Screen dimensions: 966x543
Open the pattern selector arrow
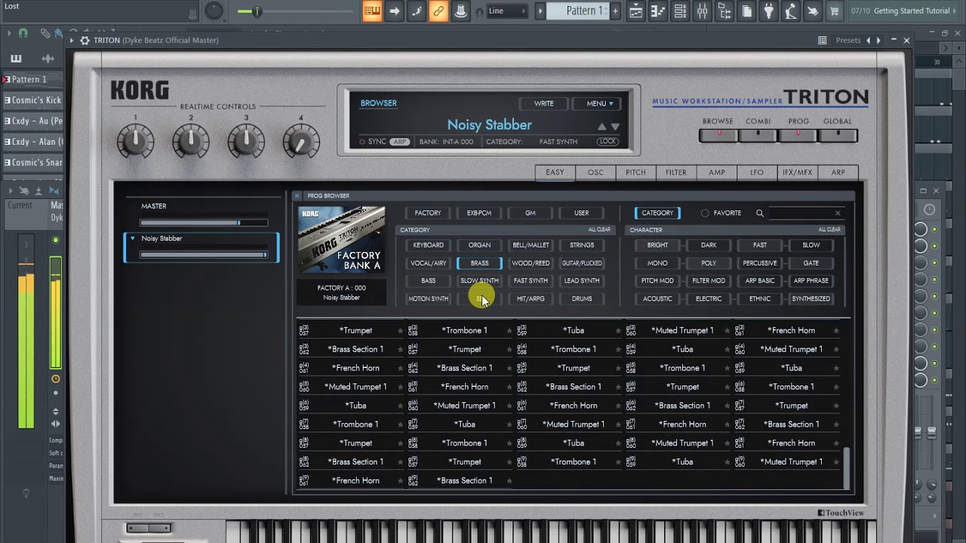pos(540,11)
